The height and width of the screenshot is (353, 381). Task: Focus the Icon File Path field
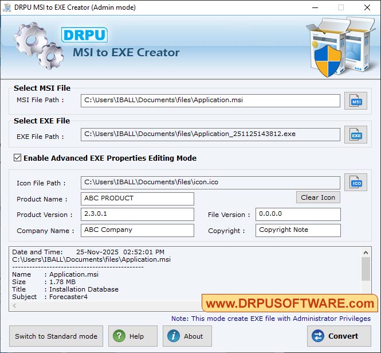coord(210,183)
